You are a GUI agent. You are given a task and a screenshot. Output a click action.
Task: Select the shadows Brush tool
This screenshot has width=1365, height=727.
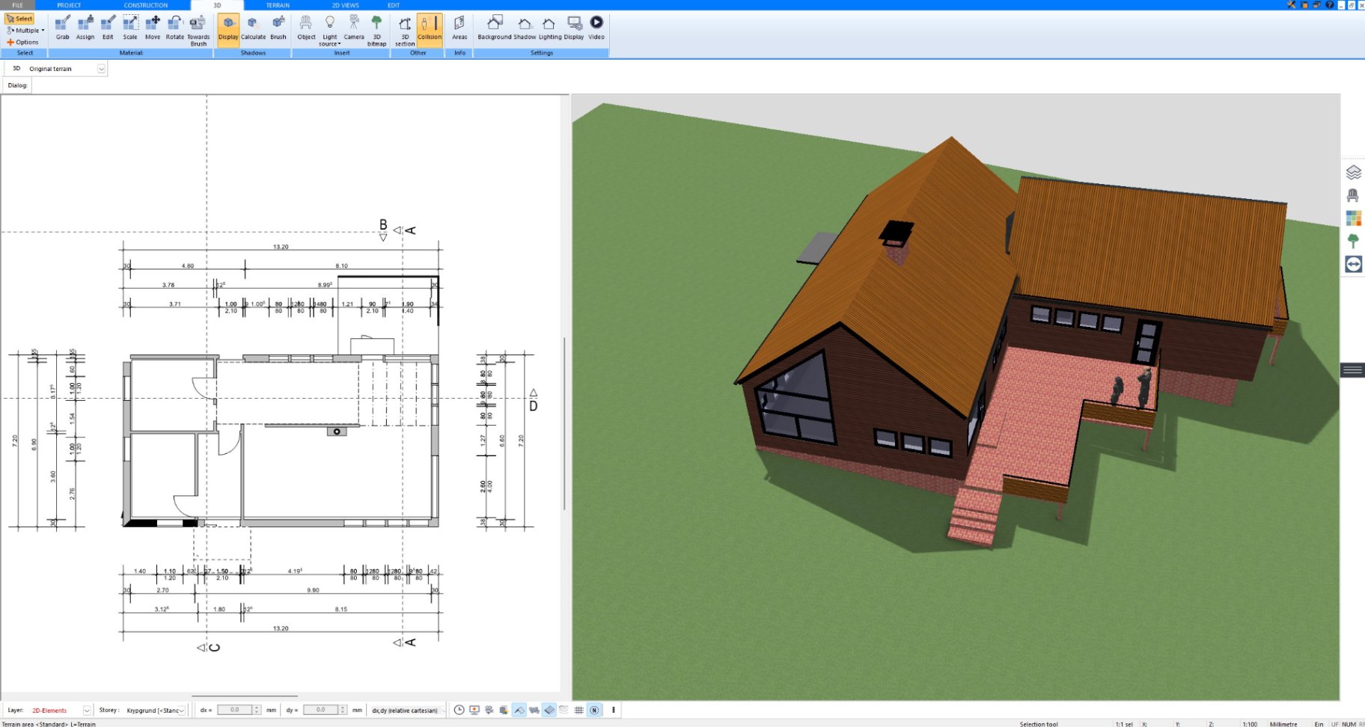[278, 28]
